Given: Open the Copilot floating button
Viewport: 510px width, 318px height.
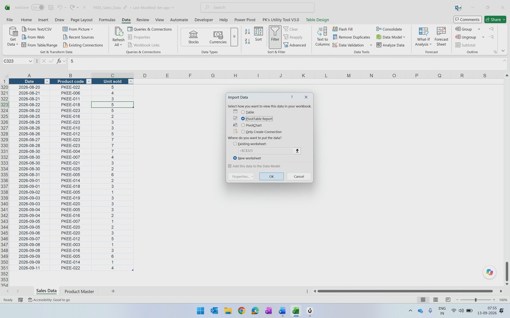Looking at the screenshot, I should [489, 272].
